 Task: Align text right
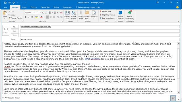(54, 17)
